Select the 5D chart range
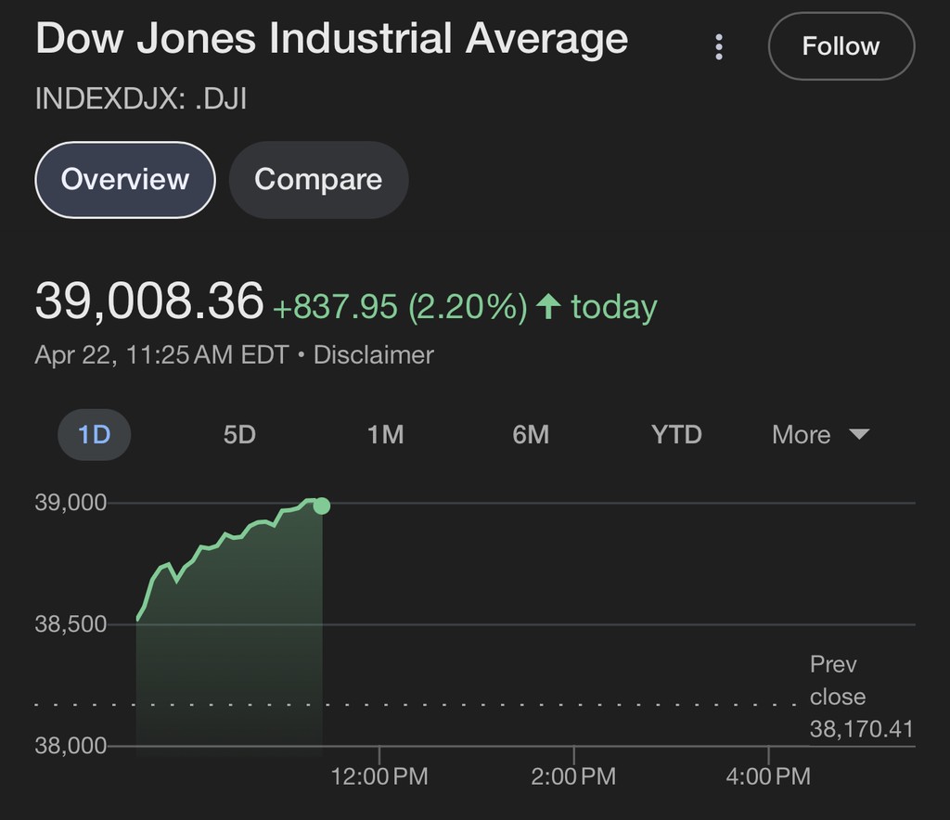Screen dimensions: 950x820 coord(239,434)
